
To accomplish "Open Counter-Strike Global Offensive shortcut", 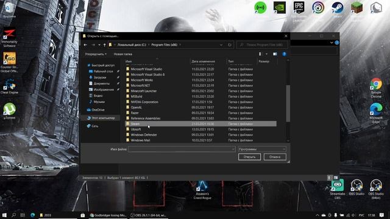I will (10, 62).
